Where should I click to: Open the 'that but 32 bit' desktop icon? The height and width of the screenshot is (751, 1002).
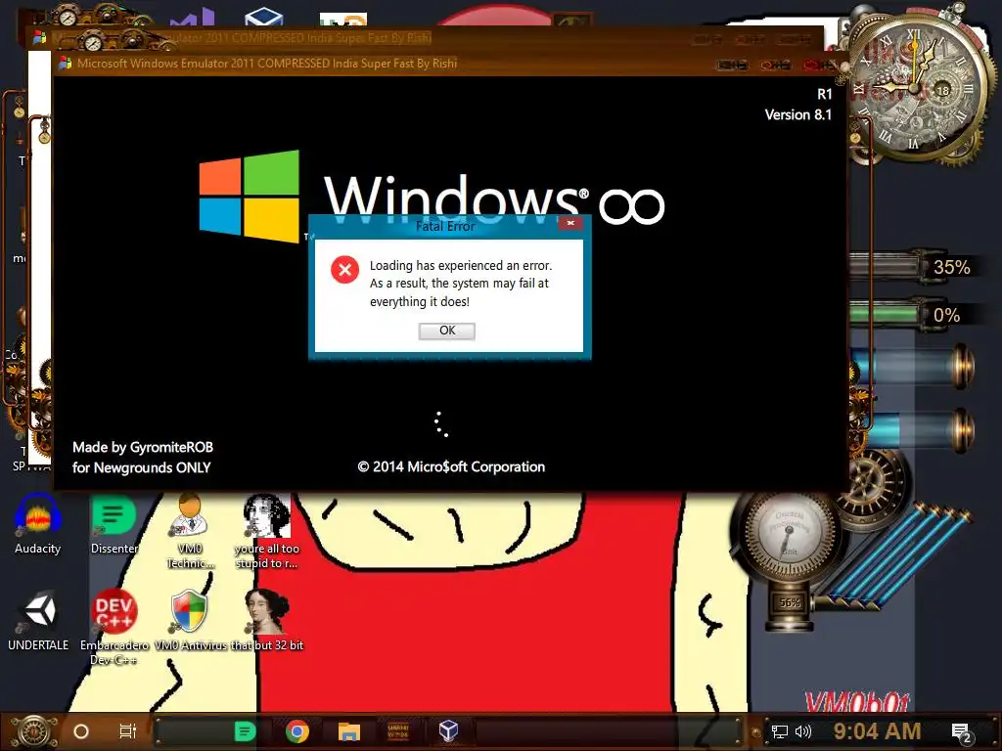[266, 621]
